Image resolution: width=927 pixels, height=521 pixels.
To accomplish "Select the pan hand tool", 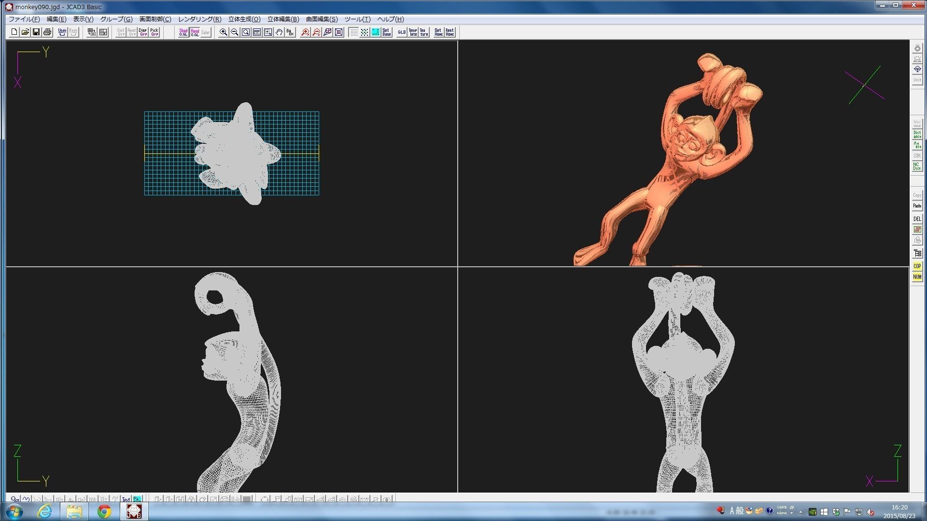I will [x=279, y=32].
